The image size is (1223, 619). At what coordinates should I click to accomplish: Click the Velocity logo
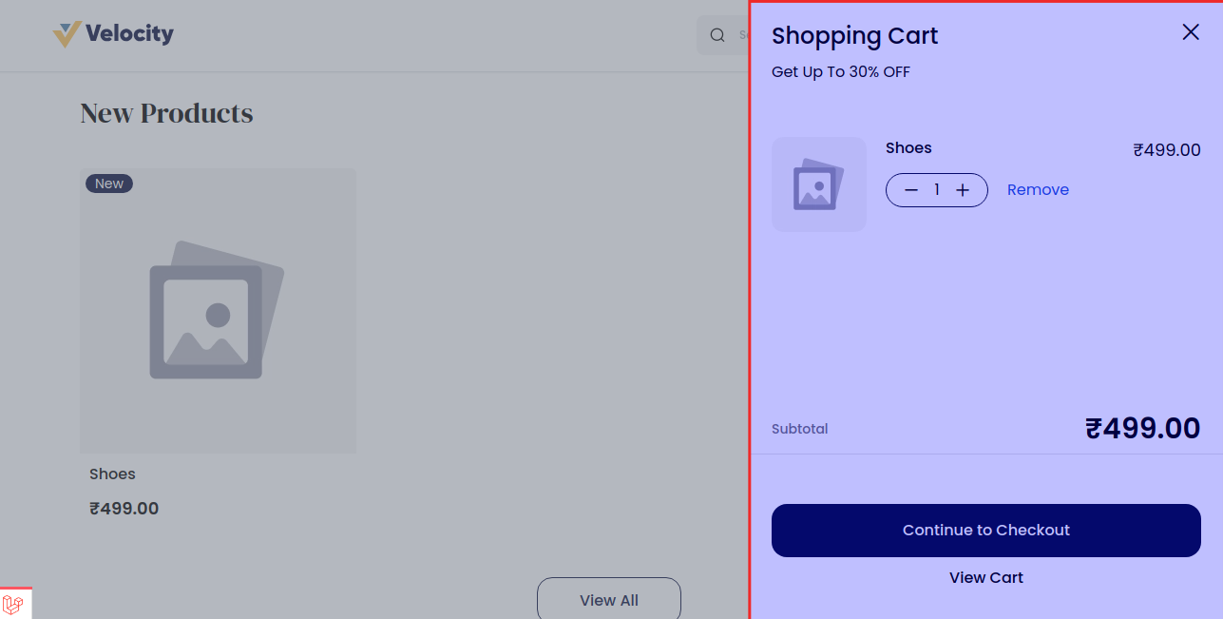tap(113, 34)
